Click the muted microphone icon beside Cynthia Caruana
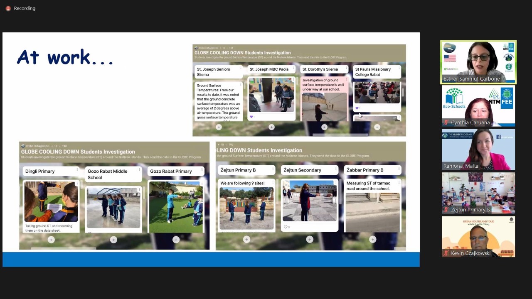Screen dimensions: 532x299 pos(446,123)
